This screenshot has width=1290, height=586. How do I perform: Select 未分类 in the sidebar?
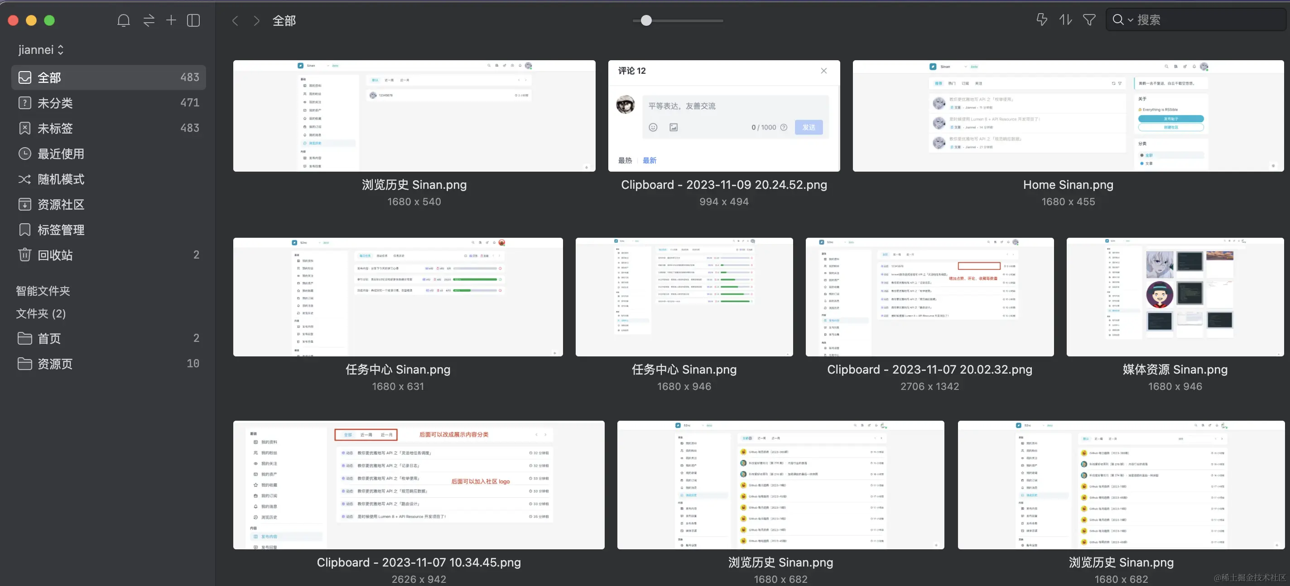[x=55, y=103]
